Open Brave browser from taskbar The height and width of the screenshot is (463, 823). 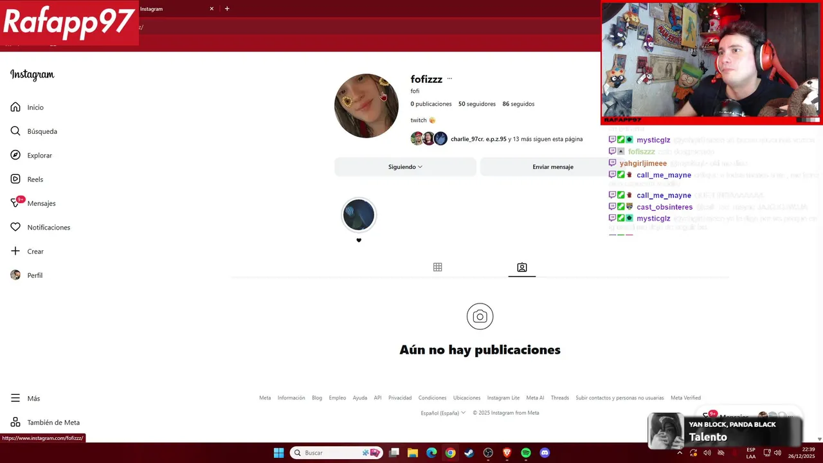click(x=507, y=453)
